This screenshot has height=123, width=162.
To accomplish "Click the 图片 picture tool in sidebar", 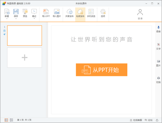I will tap(158, 61).
